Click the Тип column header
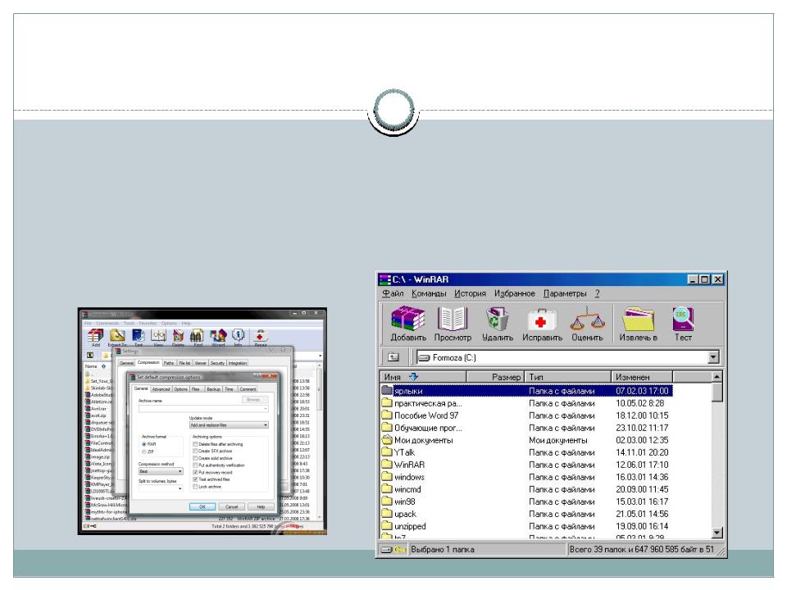 (x=567, y=376)
